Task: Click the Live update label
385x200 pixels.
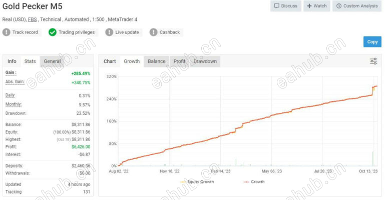Action: 127,32
